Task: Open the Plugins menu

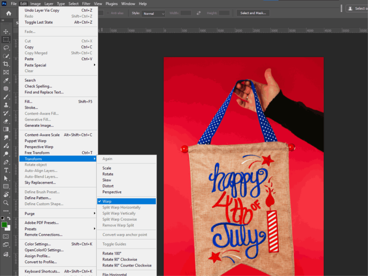Action: [x=111, y=4]
